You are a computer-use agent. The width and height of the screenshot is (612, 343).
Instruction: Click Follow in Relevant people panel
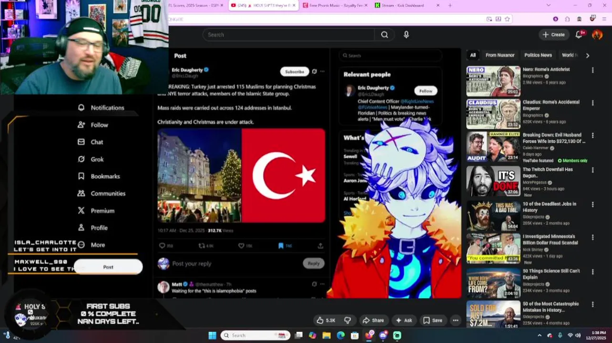click(x=426, y=91)
